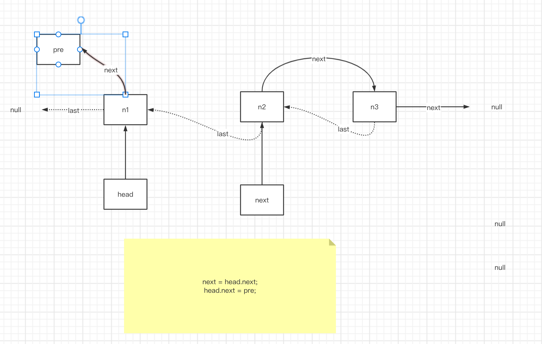
Task: Click the top connection point of pre box
Action: [x=58, y=34]
